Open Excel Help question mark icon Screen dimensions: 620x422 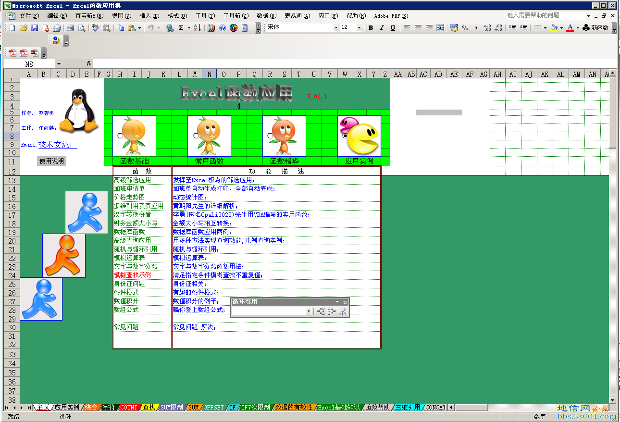pyautogui.click(x=222, y=28)
